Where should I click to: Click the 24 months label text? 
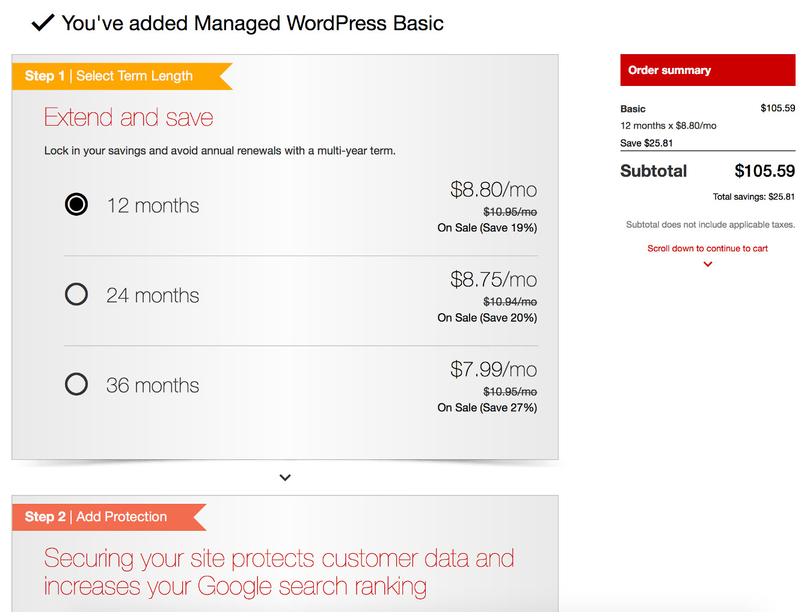pos(153,295)
